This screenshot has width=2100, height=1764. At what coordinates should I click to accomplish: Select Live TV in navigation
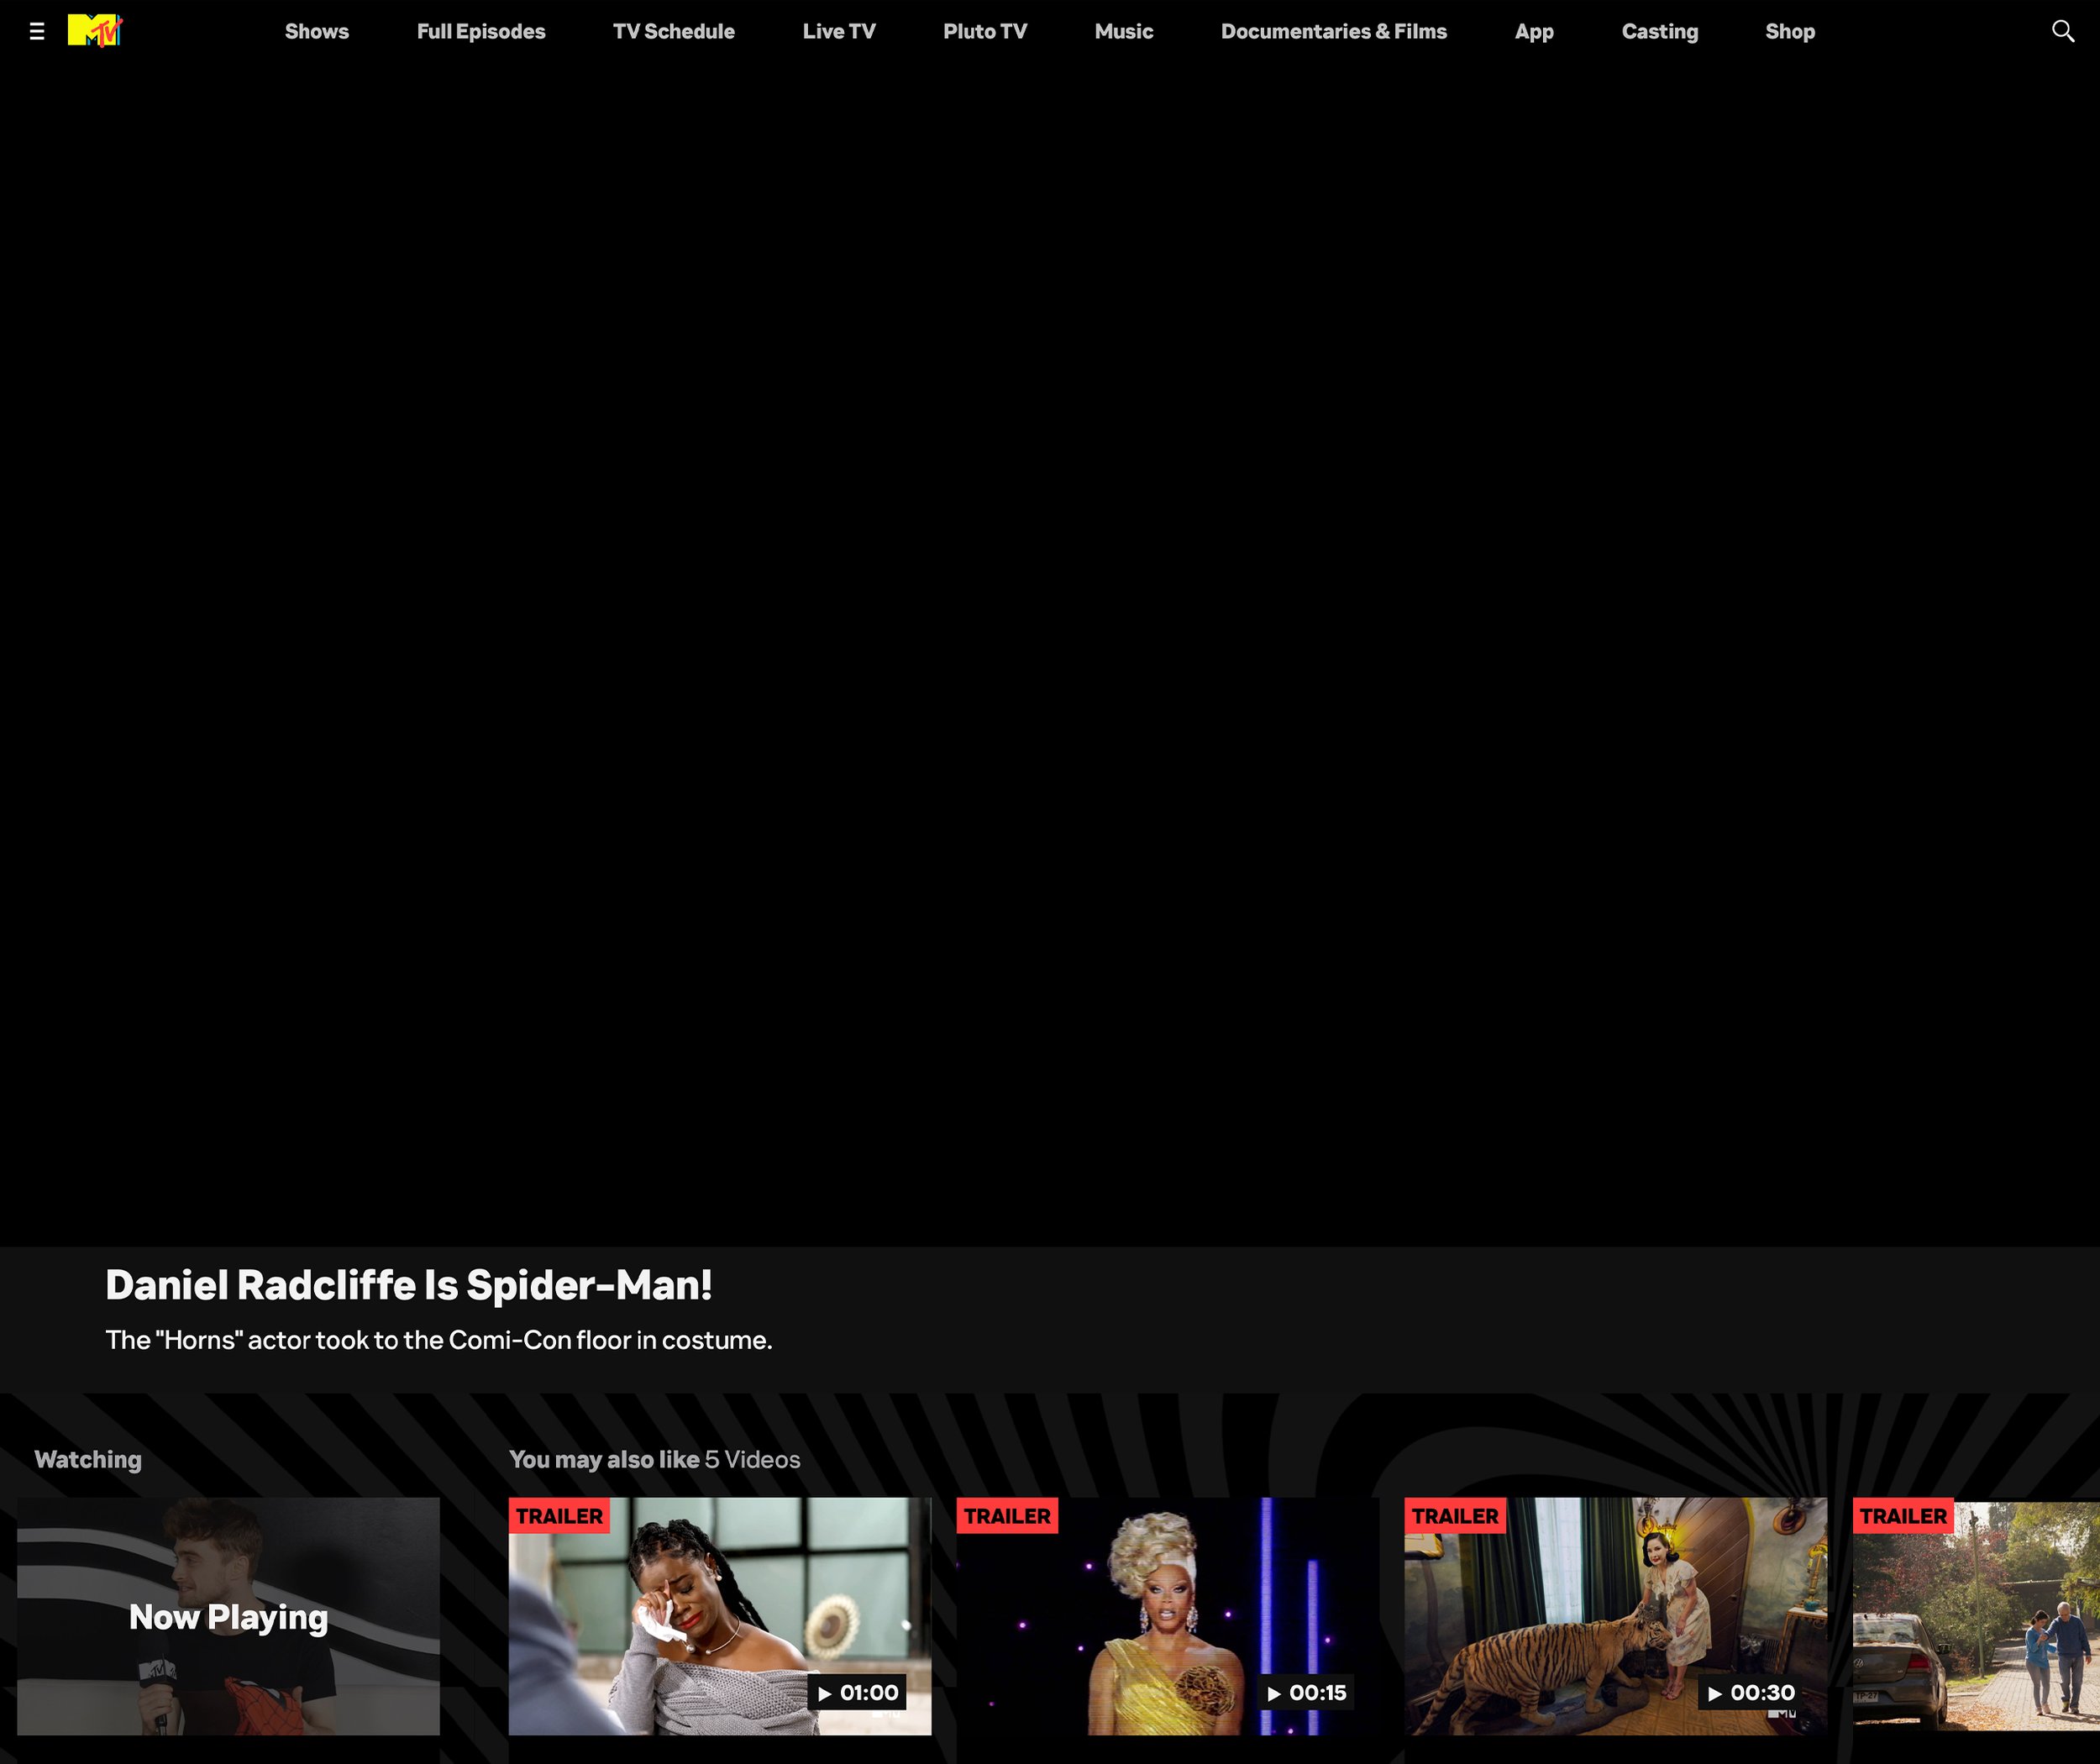tap(839, 31)
